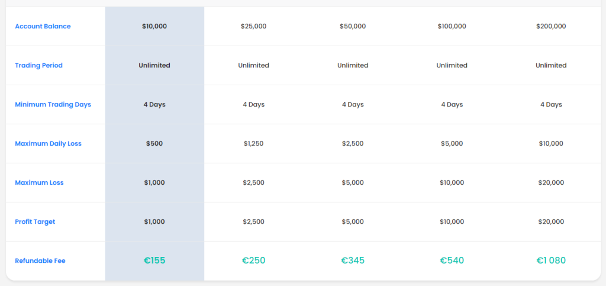Choose the $200,000 account balance column
Screen dimensions: 606x286
551,26
